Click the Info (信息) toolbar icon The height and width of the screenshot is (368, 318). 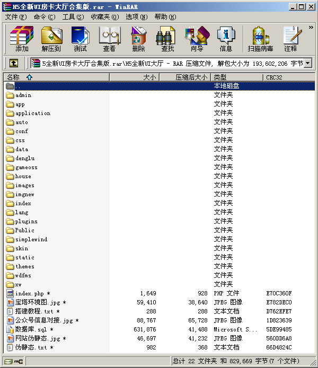click(x=226, y=39)
